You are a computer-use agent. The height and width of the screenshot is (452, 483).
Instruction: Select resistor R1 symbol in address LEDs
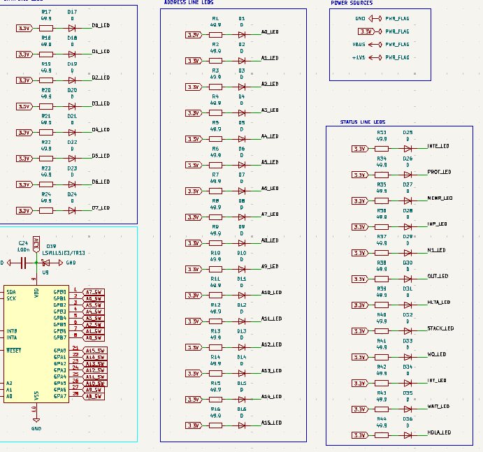tap(215, 35)
